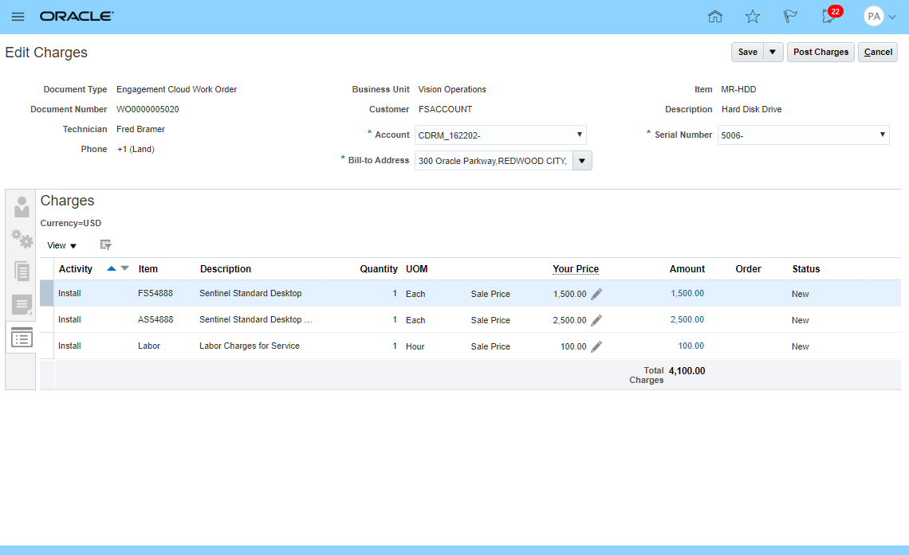
Task: Open the Watchlist flag icon
Action: pos(790,17)
